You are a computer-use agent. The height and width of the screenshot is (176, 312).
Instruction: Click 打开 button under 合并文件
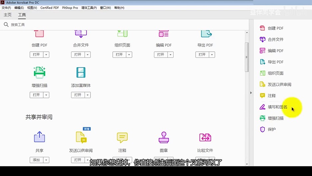pos(78,55)
